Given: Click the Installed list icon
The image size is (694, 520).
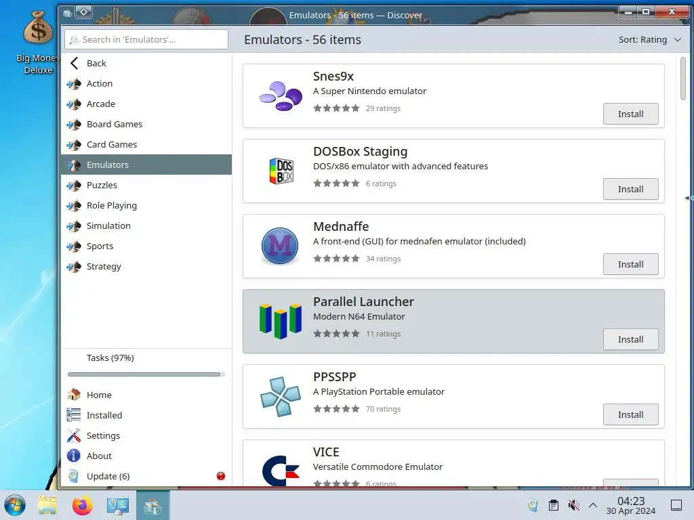Looking at the screenshot, I should (73, 415).
